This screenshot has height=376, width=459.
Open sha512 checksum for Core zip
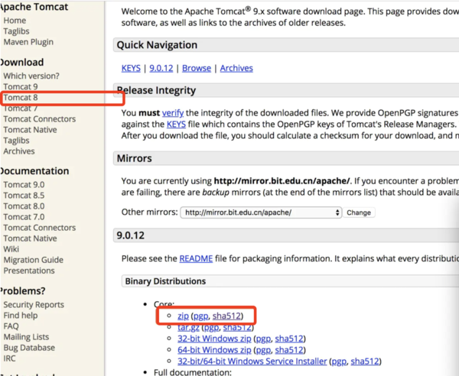tap(226, 316)
